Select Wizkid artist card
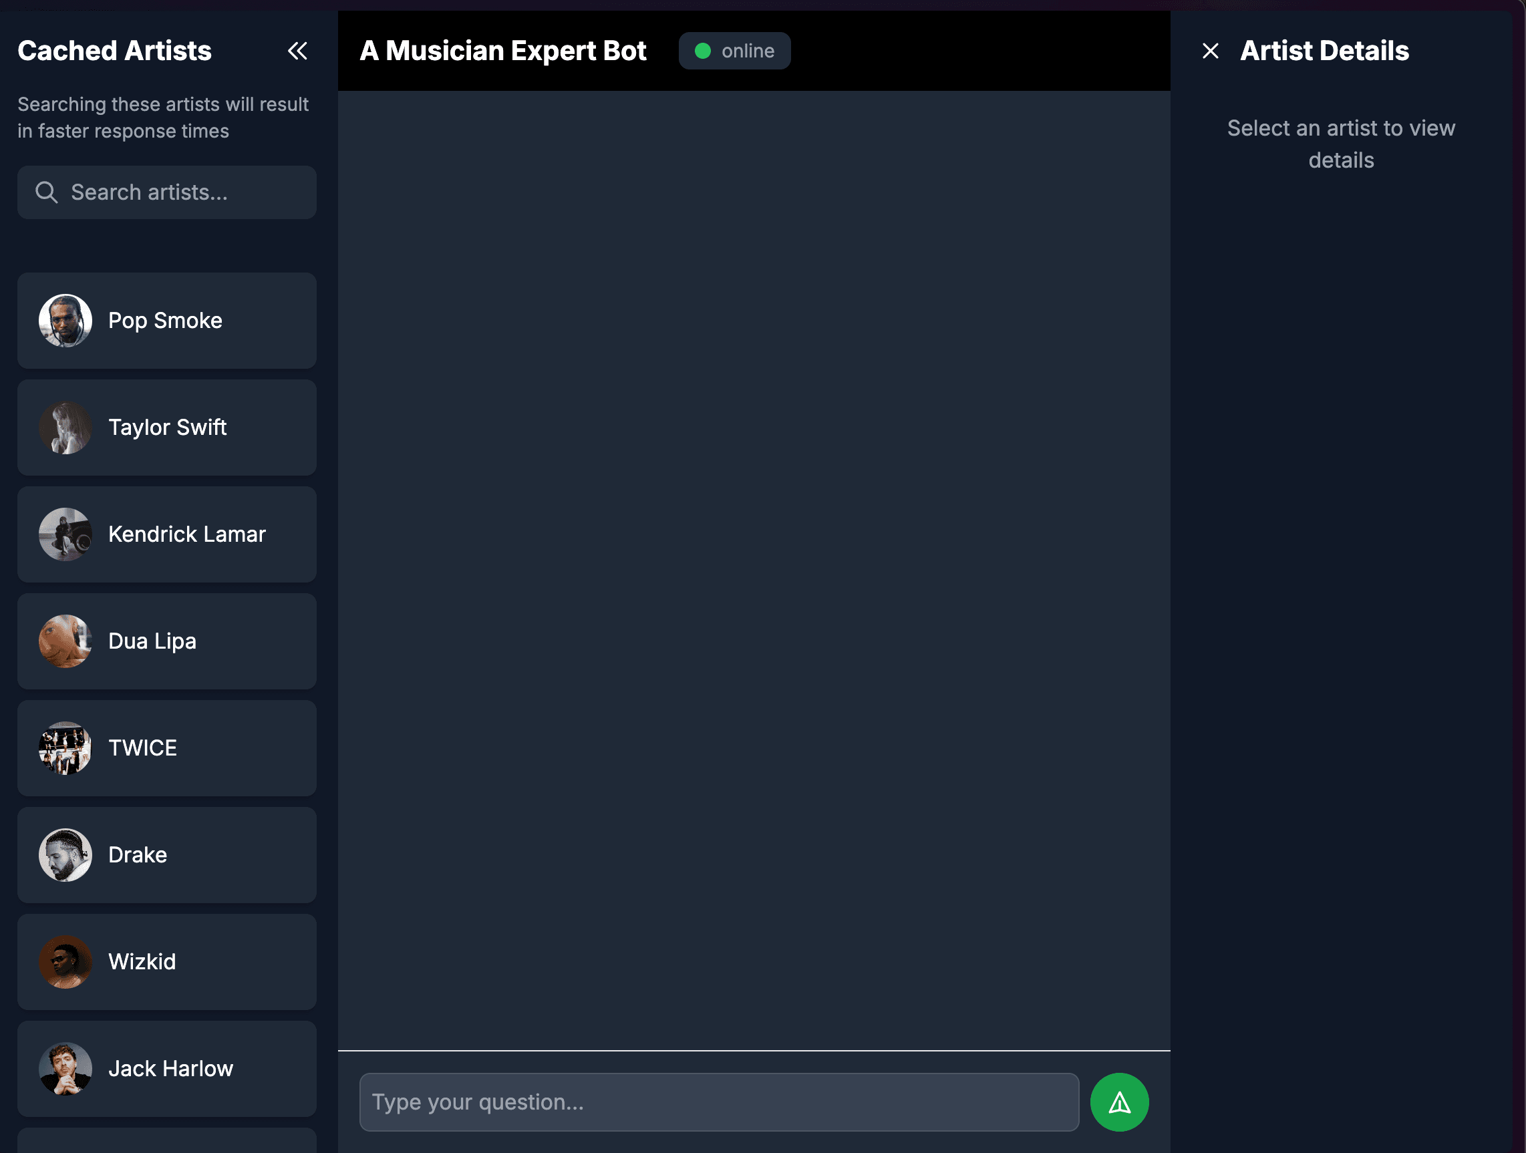Screen dimensions: 1526x1153 pyautogui.click(x=167, y=962)
